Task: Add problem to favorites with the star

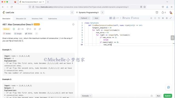Action: click(35, 29)
